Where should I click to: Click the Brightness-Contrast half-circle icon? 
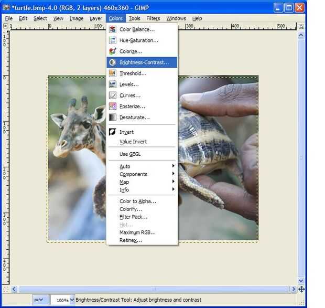(x=113, y=62)
